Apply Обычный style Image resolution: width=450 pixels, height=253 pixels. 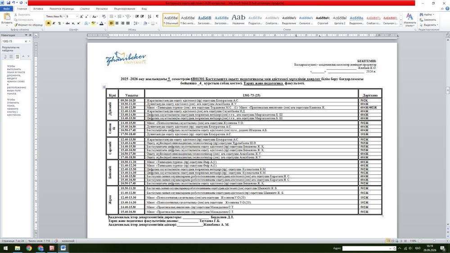click(171, 20)
